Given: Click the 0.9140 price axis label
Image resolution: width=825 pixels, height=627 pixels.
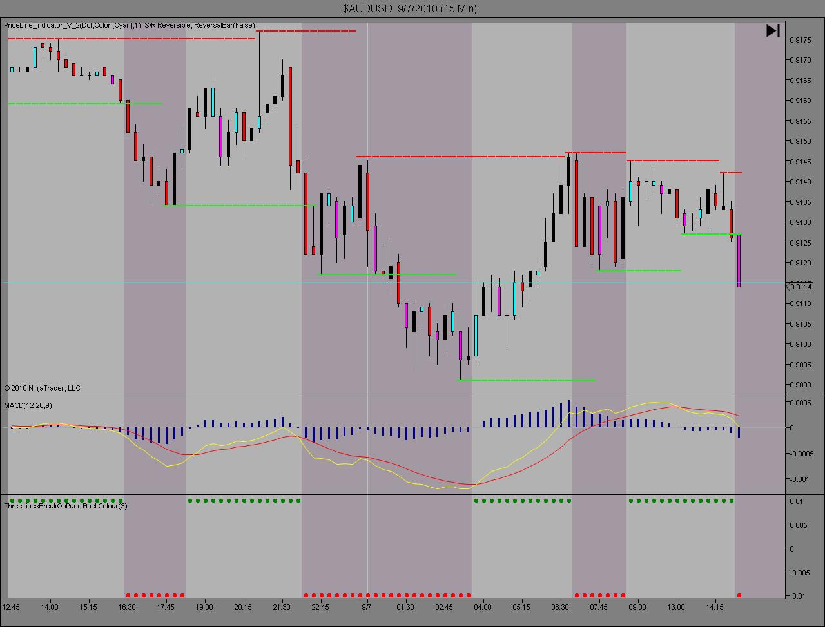Looking at the screenshot, I should coord(802,182).
